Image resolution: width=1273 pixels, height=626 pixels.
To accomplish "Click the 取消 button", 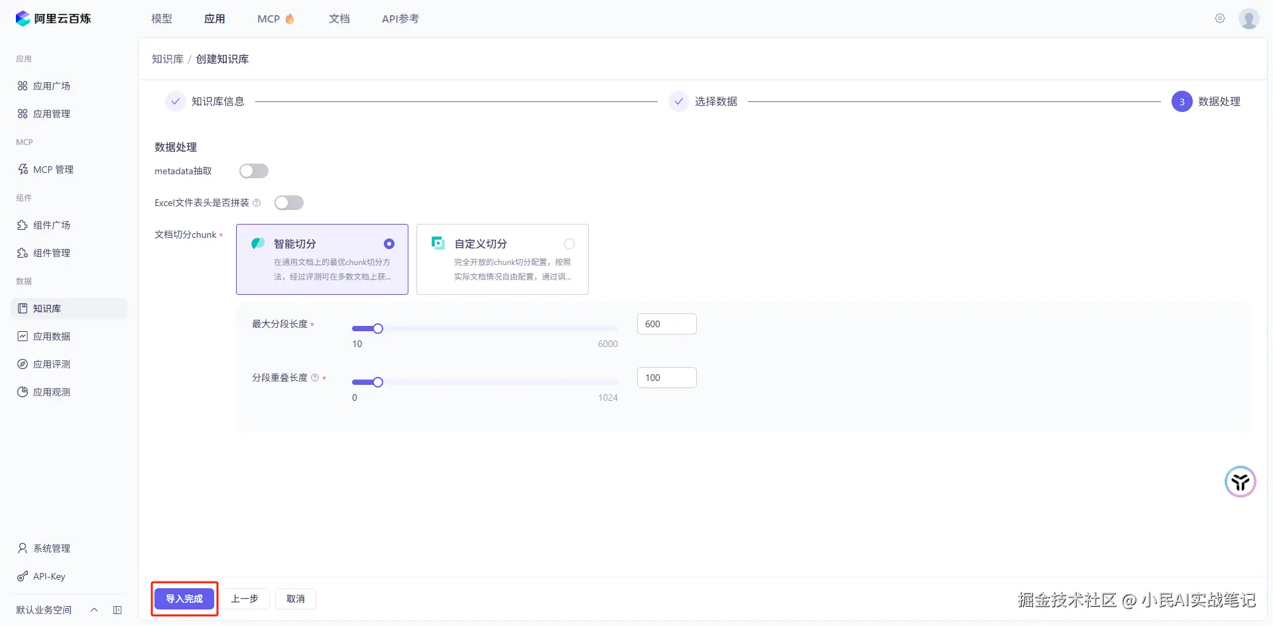I will click(296, 599).
